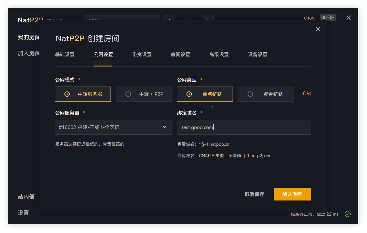Switch to the 基础设置 tab

click(65, 54)
